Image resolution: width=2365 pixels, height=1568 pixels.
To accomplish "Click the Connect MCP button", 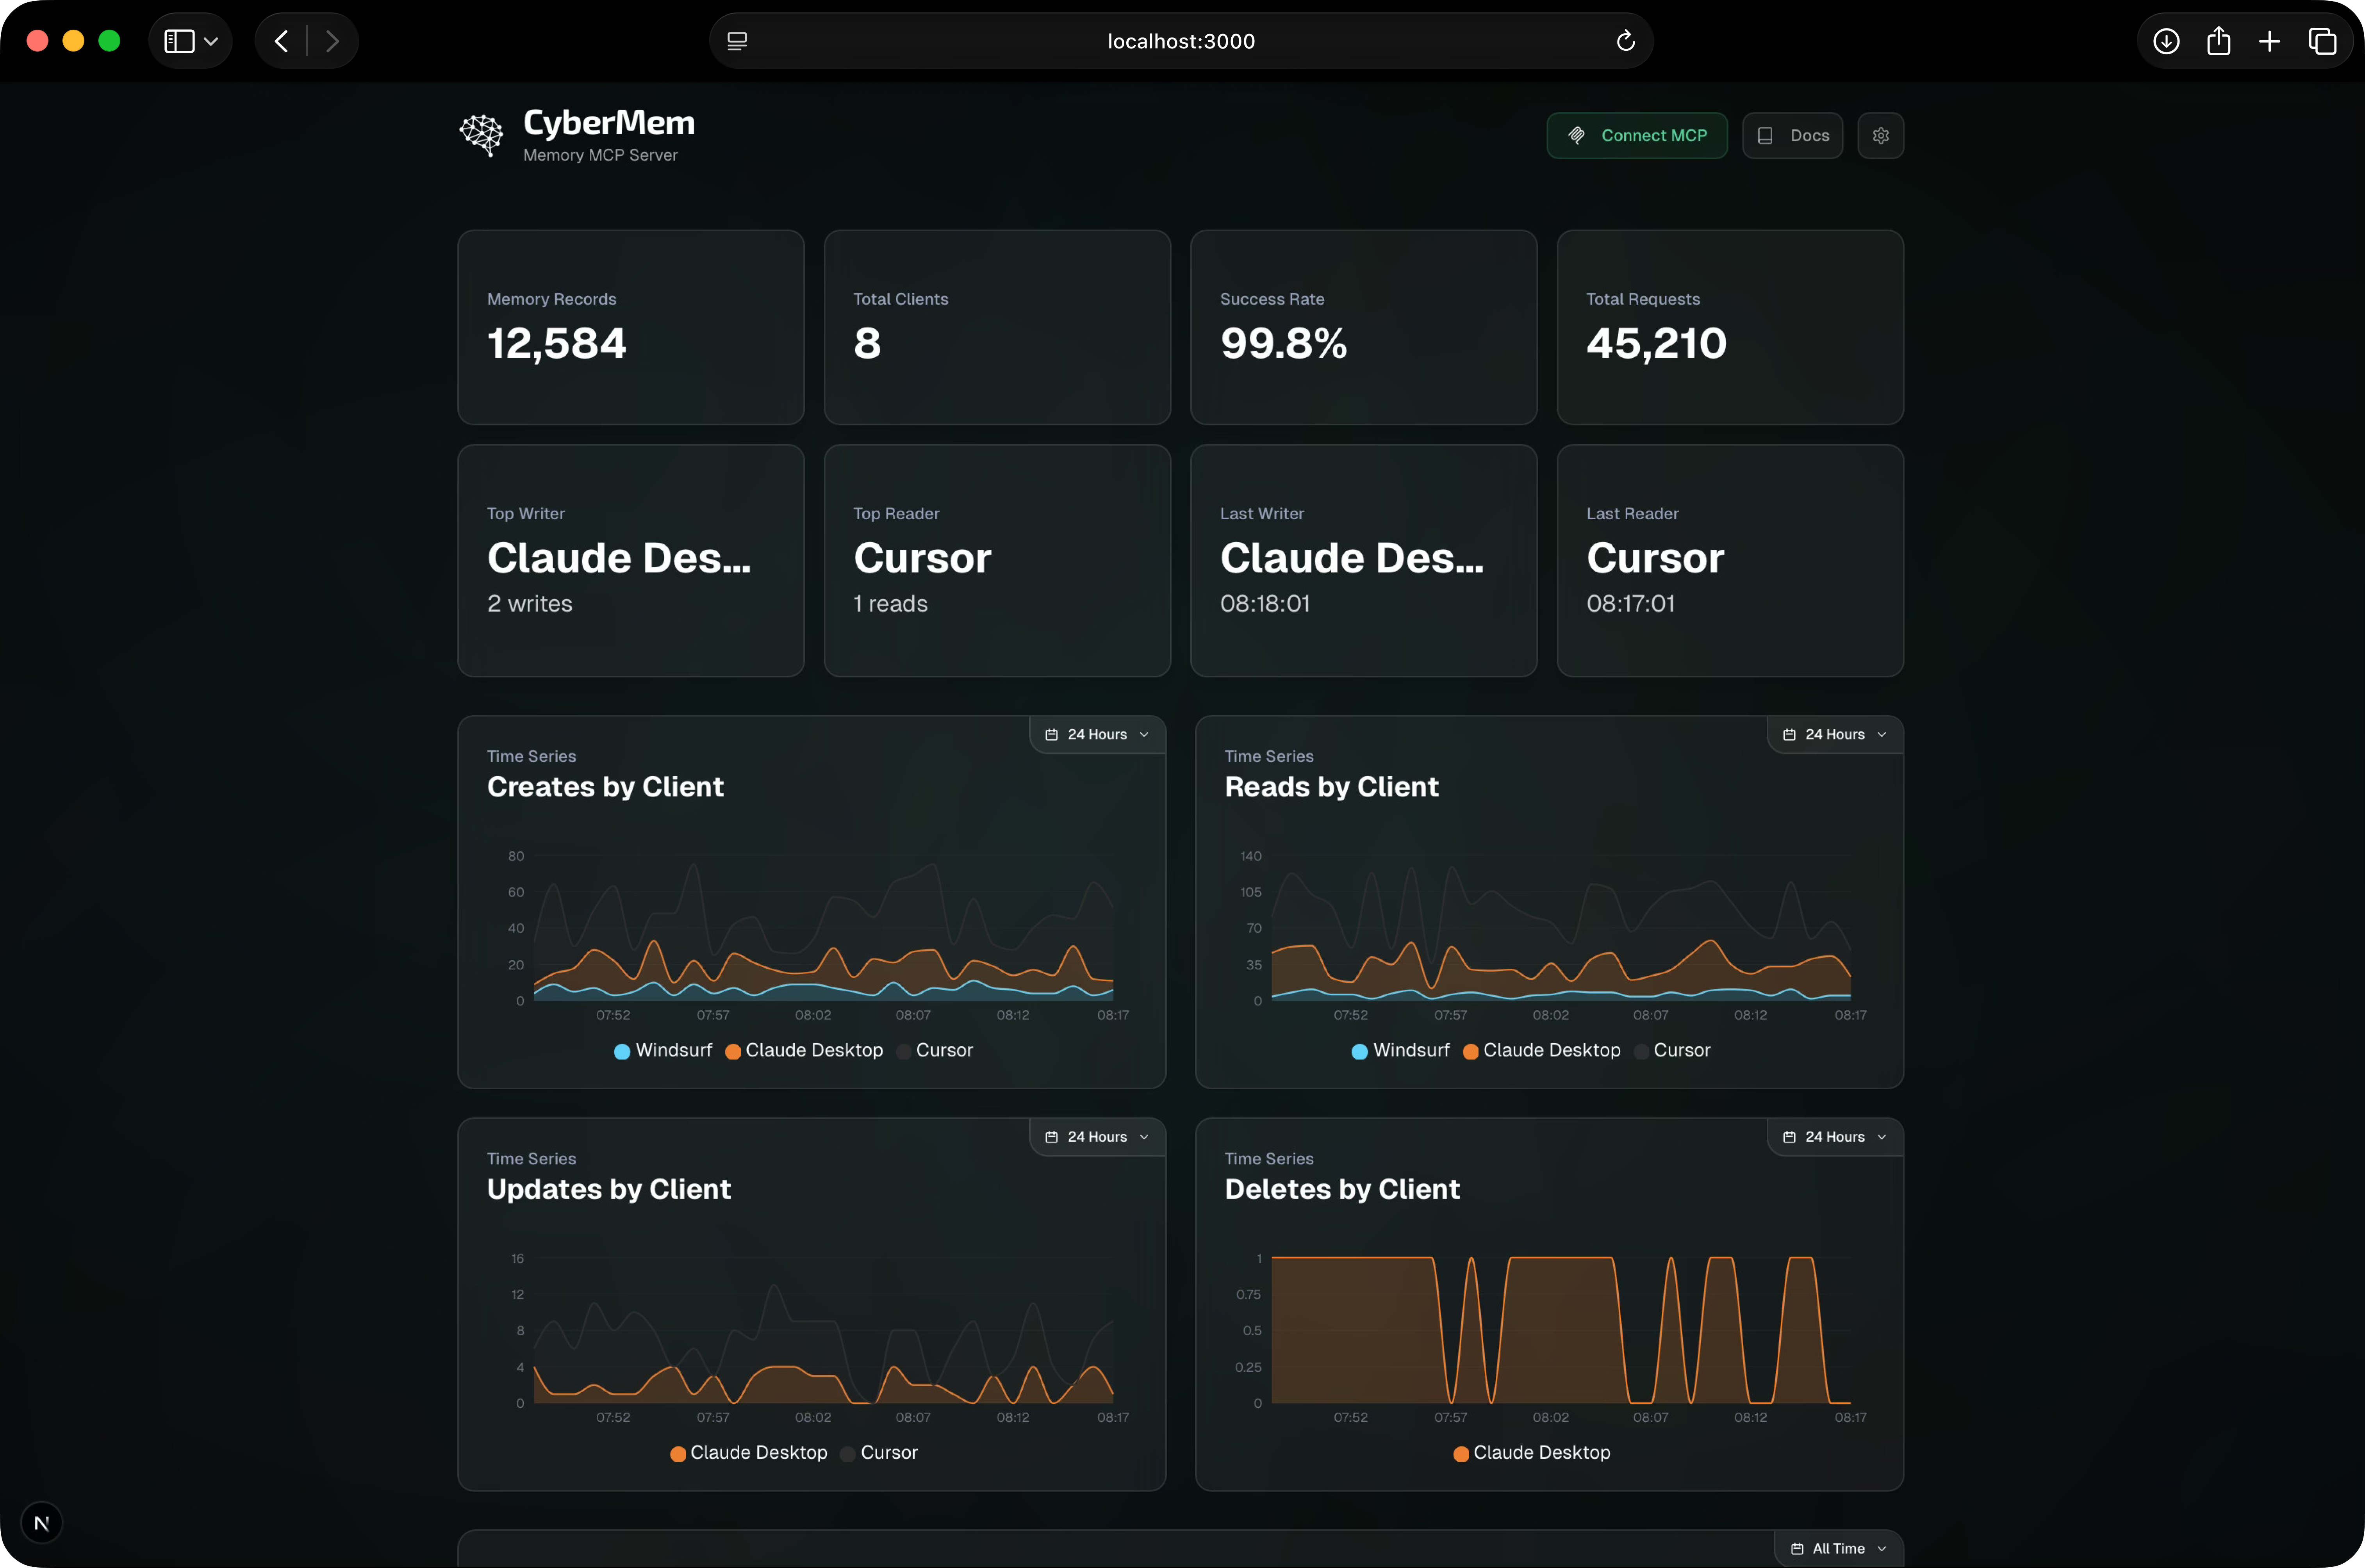I will coord(1637,135).
